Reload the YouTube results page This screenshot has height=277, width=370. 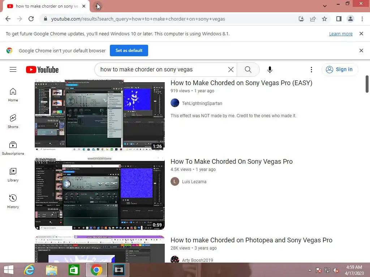(31, 19)
